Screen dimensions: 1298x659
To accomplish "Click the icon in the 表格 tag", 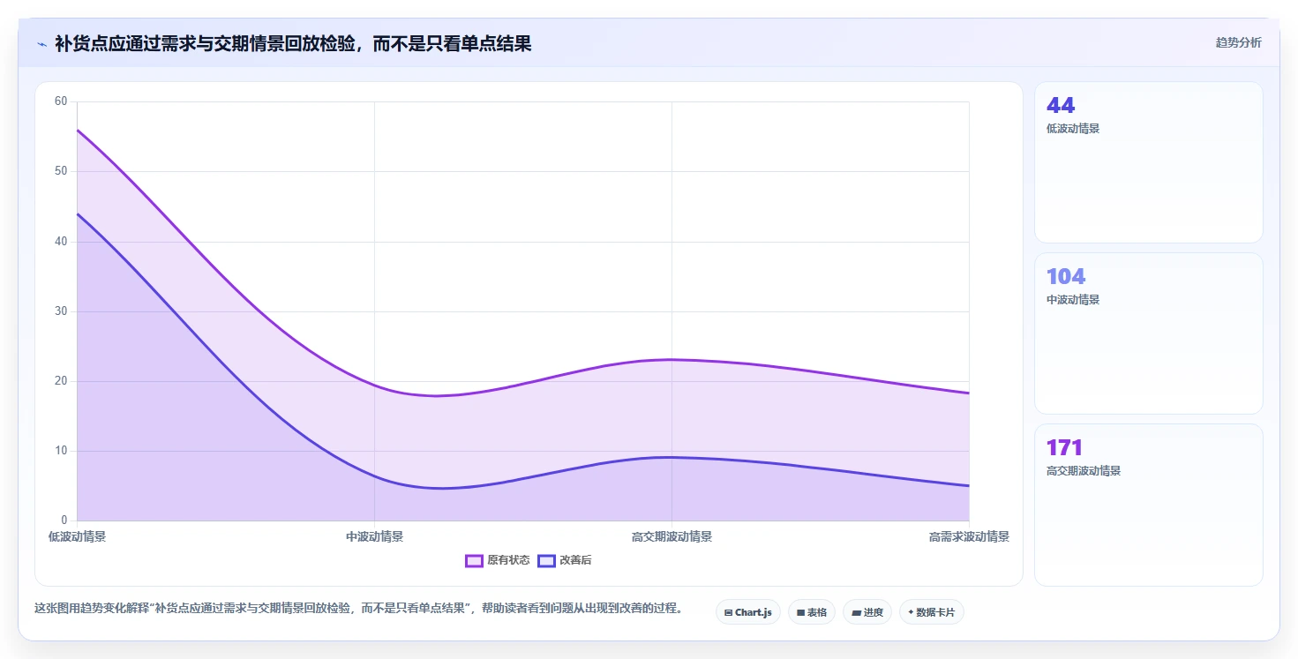I will pos(800,612).
